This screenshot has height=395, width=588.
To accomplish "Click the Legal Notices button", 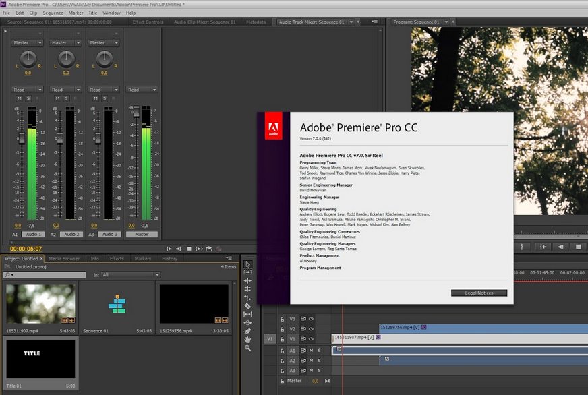I will click(x=479, y=293).
